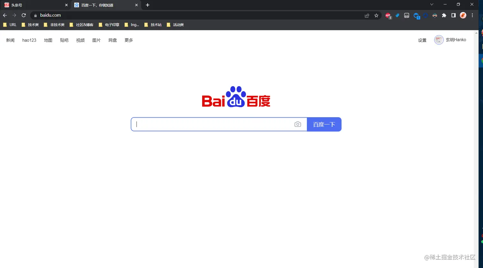This screenshot has width=483, height=268.
Task: Click the 玄明Hanko username
Action: (456, 40)
